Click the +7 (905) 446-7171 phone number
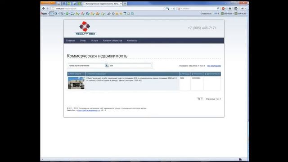This screenshot has width=288, height=162. coord(202,28)
